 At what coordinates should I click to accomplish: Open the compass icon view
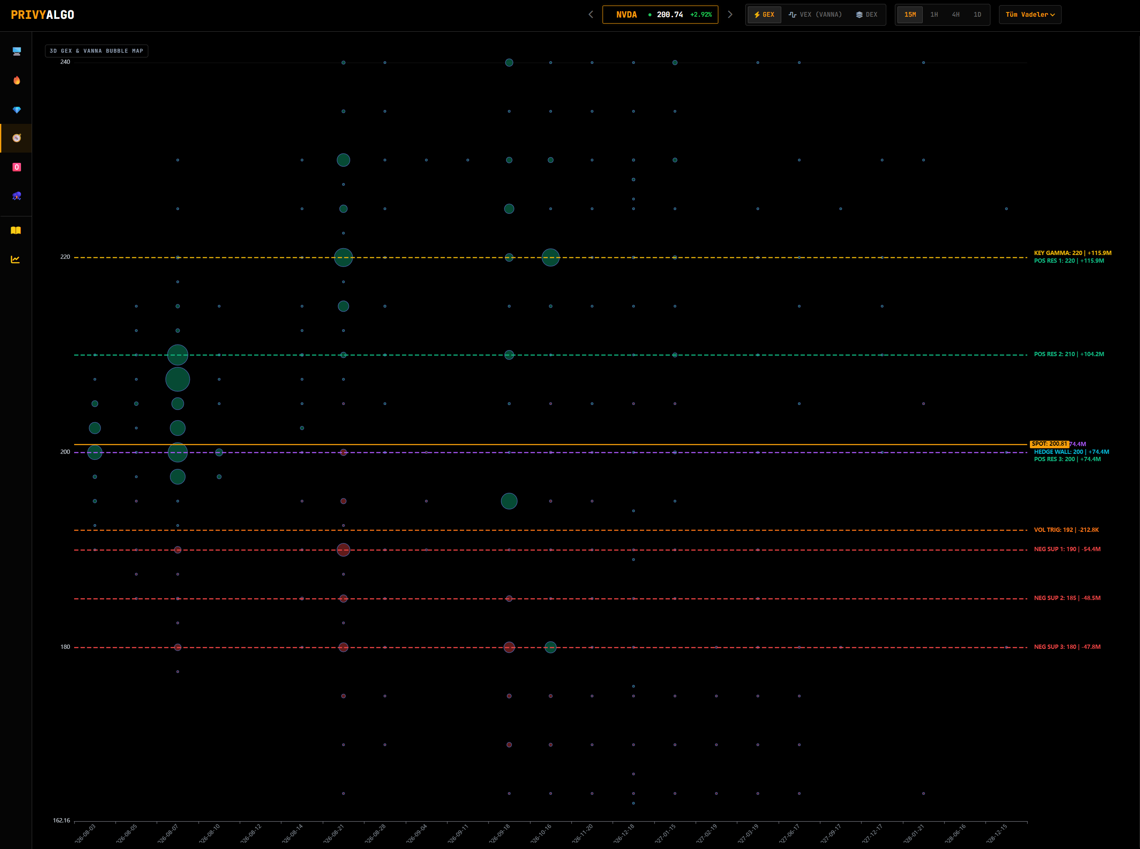(16, 138)
